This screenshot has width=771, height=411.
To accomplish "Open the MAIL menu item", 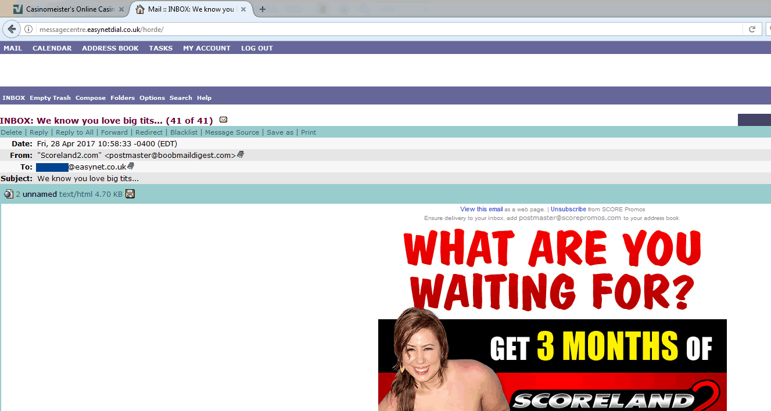I will point(13,48).
